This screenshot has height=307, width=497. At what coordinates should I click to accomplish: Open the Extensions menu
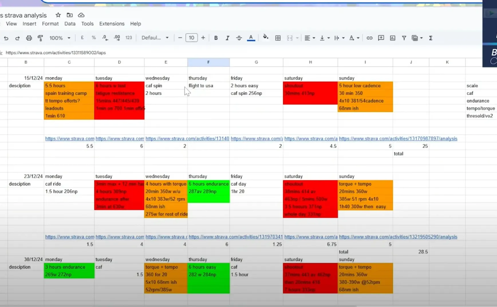point(112,24)
